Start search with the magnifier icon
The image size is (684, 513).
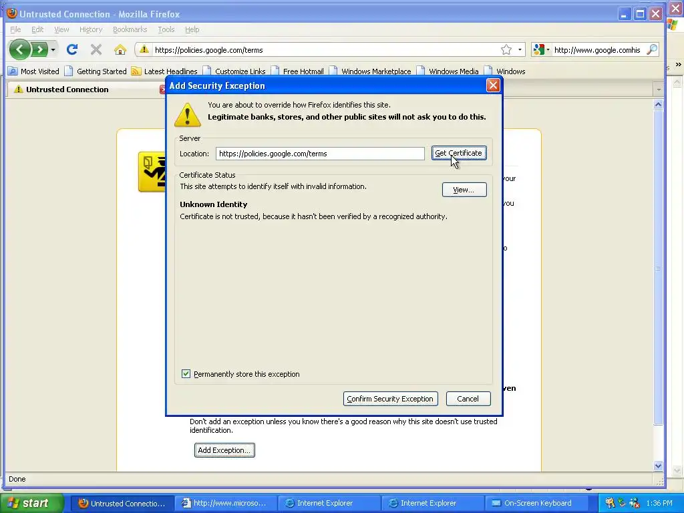click(652, 49)
